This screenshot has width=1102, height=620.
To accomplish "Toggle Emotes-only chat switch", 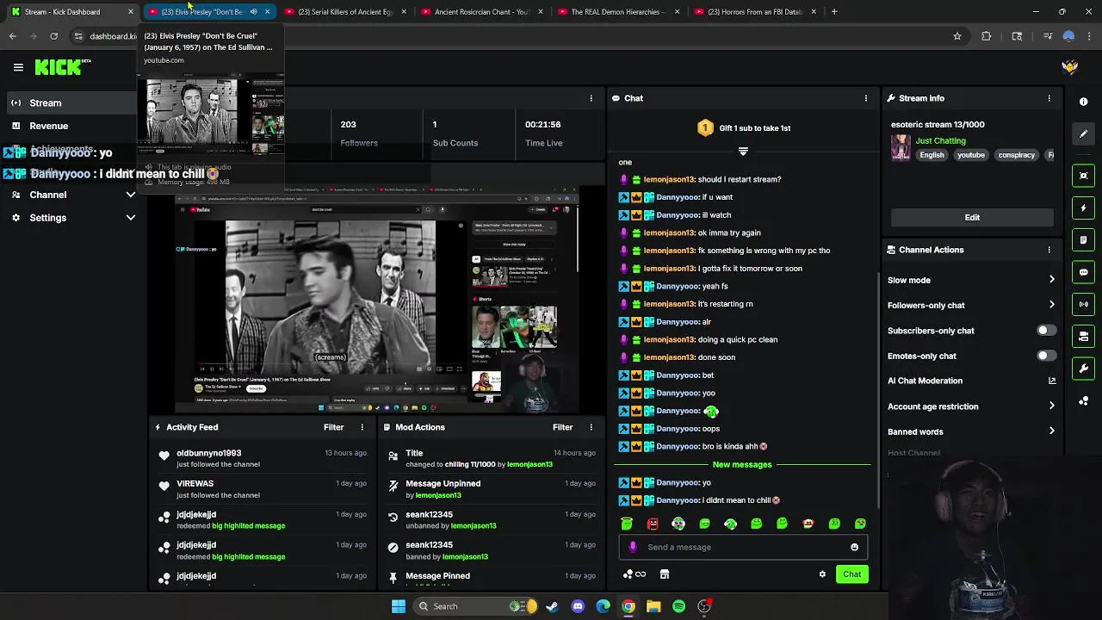I will tap(1046, 356).
